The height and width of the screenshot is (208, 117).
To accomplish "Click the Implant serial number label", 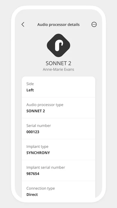I will (46, 167).
